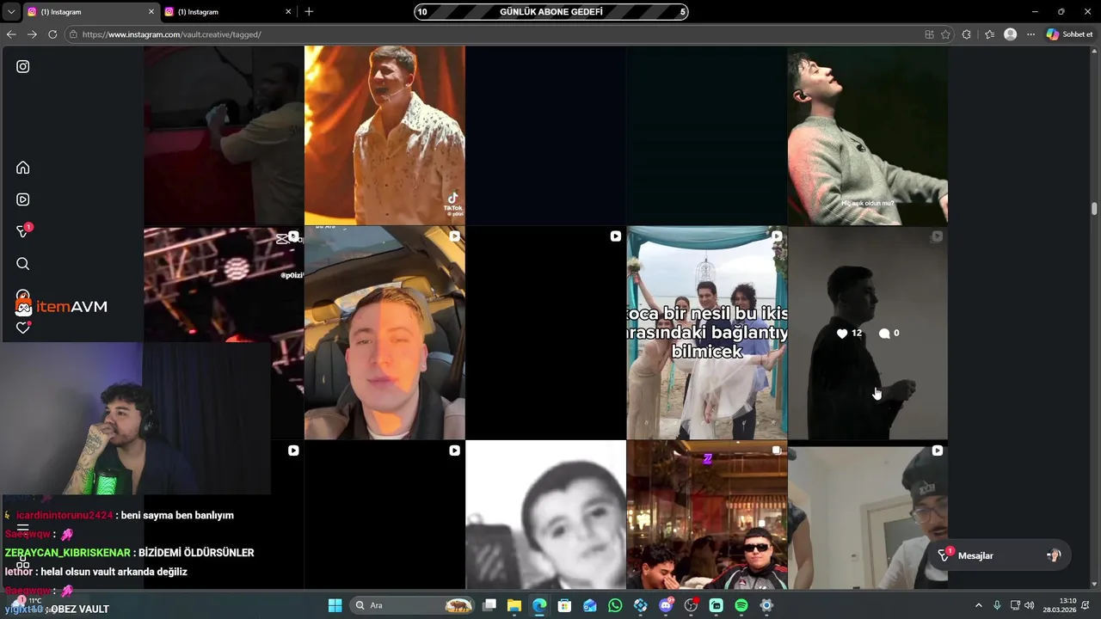Click the chat username ZERAYCAN_KIBRISKENAR

point(68,553)
